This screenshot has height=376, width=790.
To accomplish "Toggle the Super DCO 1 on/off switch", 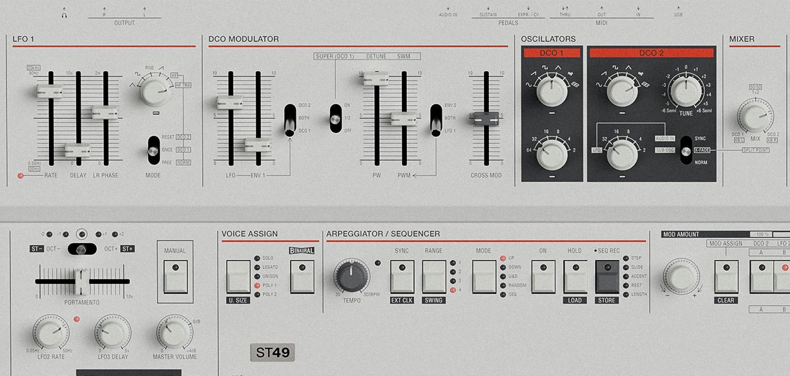I will point(335,118).
